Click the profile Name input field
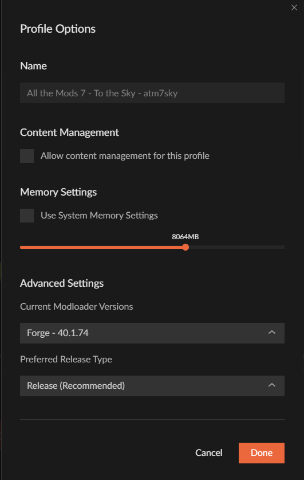 [x=152, y=93]
